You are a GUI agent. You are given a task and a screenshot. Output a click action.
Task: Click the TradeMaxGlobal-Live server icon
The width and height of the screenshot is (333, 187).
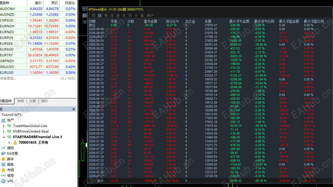pos(9,126)
